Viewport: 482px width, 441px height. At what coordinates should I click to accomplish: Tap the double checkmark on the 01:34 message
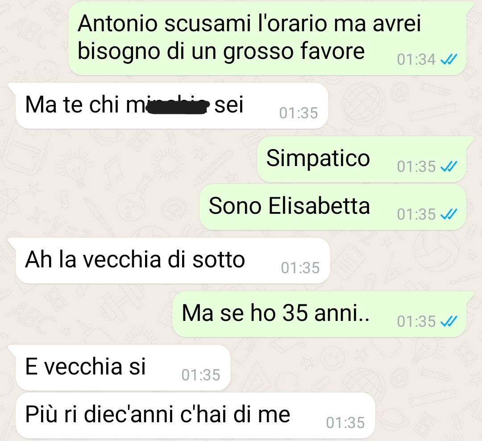tap(449, 59)
